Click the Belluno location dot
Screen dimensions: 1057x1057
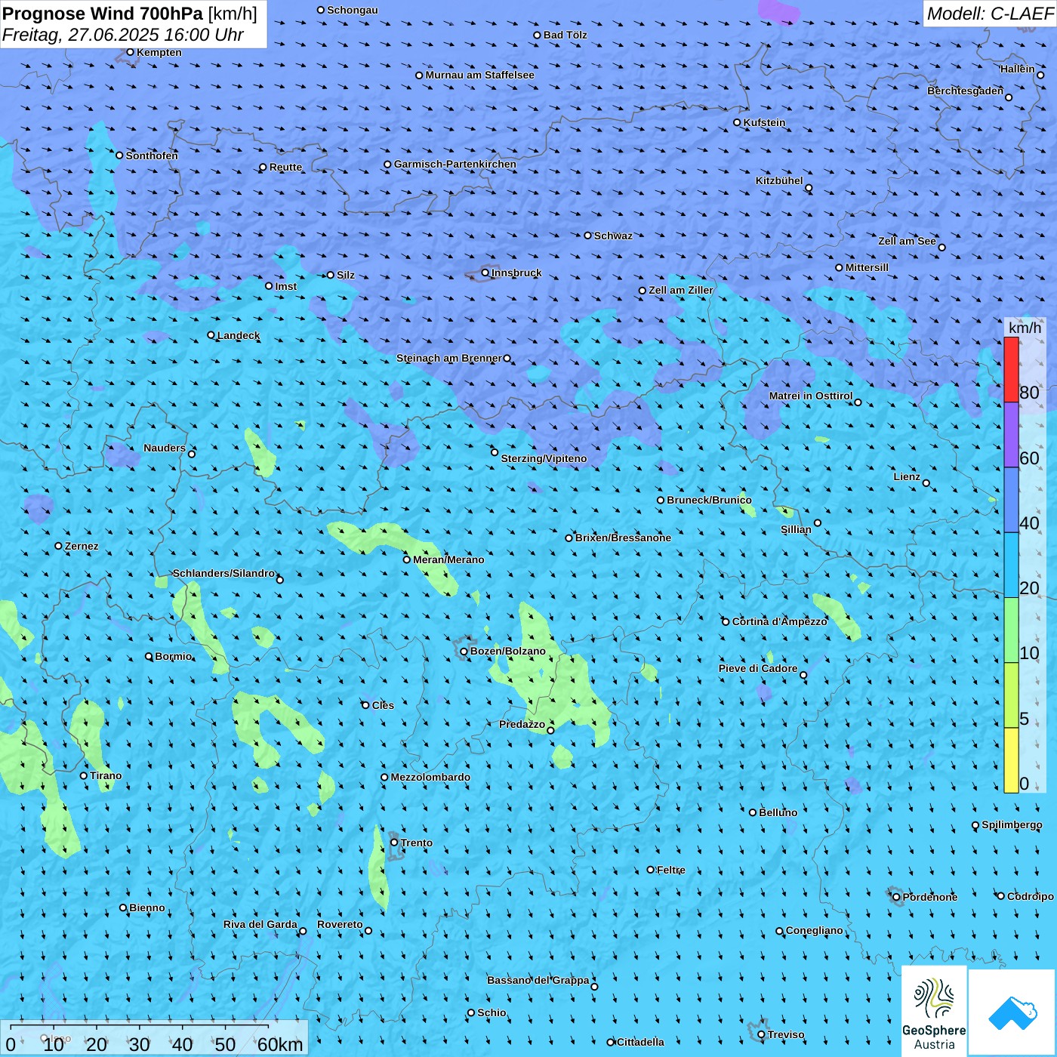(x=753, y=812)
